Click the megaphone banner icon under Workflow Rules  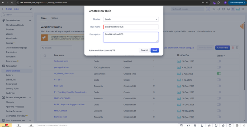44,38
